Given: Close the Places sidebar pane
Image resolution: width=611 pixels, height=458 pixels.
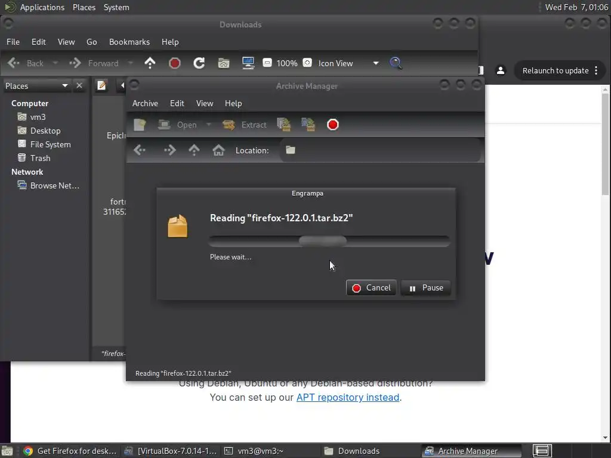Looking at the screenshot, I should (79, 85).
